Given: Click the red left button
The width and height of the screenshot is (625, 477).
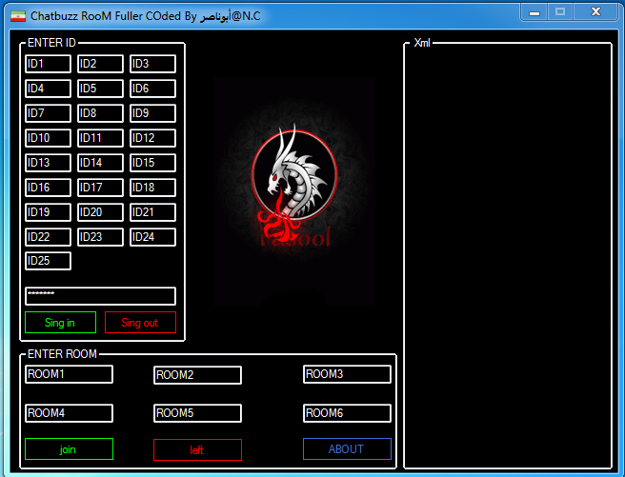Looking at the screenshot, I should click(x=197, y=449).
